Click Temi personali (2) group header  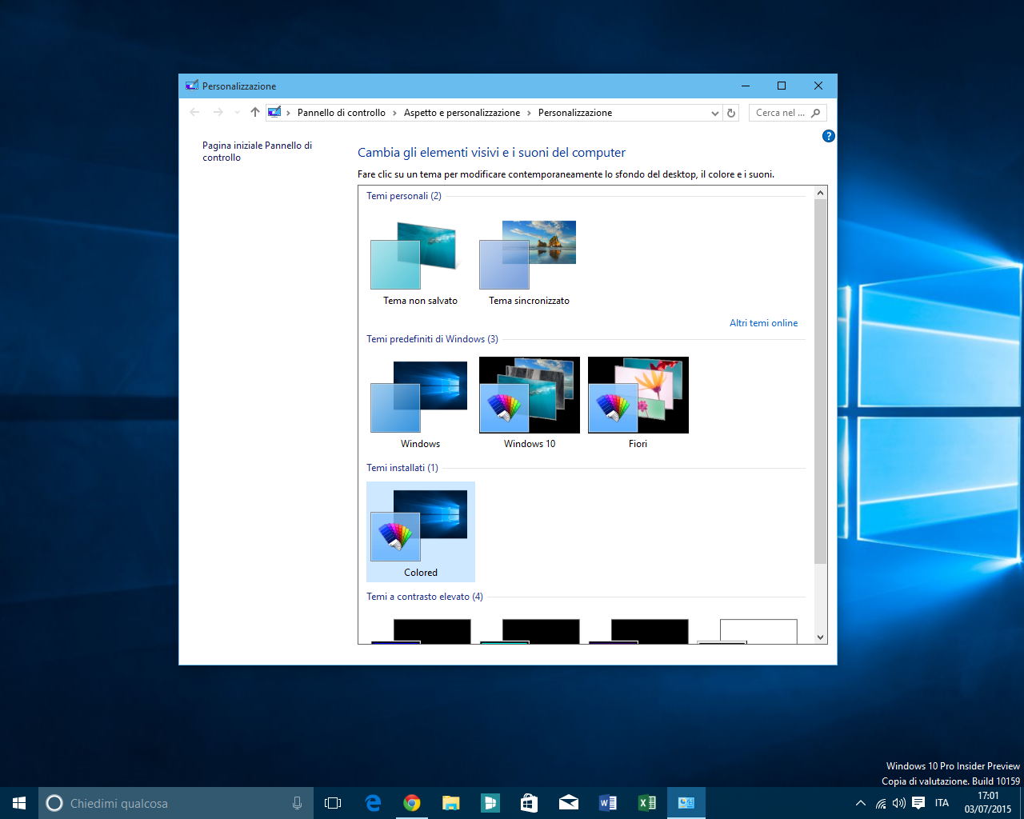pos(404,196)
